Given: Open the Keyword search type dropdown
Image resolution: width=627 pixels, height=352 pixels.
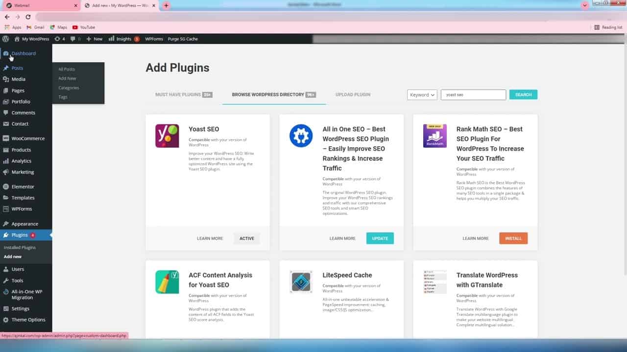Looking at the screenshot, I should coord(422,95).
